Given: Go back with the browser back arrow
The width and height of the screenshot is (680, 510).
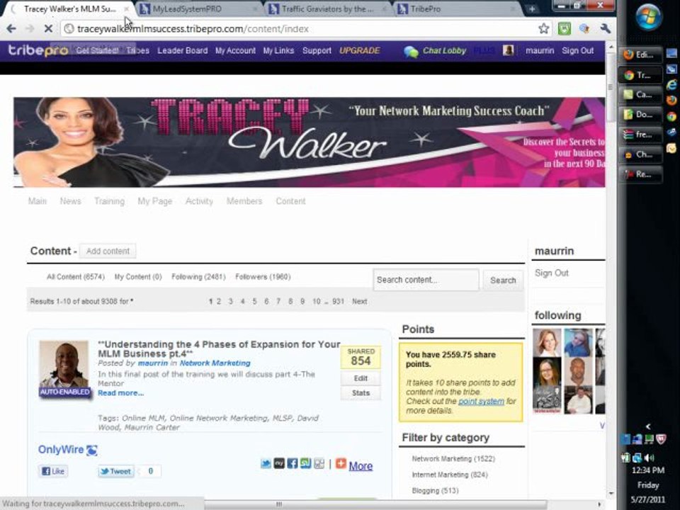Looking at the screenshot, I should (x=11, y=28).
